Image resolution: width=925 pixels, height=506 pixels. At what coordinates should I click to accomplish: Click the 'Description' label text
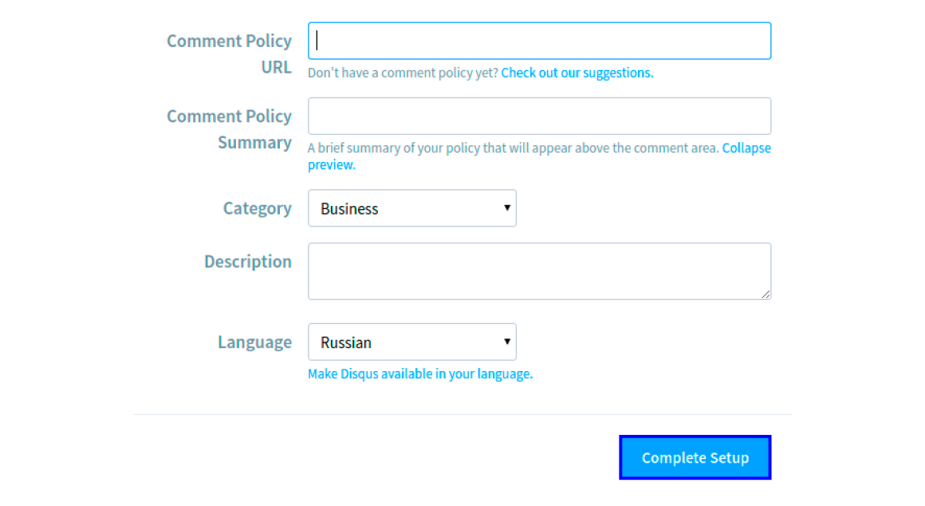(248, 261)
